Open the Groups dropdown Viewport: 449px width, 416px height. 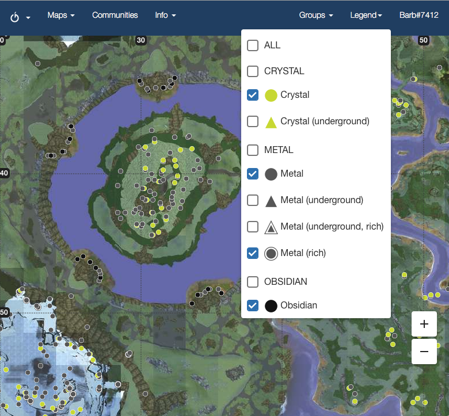click(316, 16)
